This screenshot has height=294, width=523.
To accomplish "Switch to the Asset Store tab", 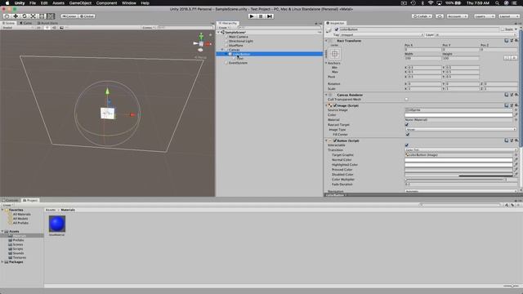I will (47, 23).
